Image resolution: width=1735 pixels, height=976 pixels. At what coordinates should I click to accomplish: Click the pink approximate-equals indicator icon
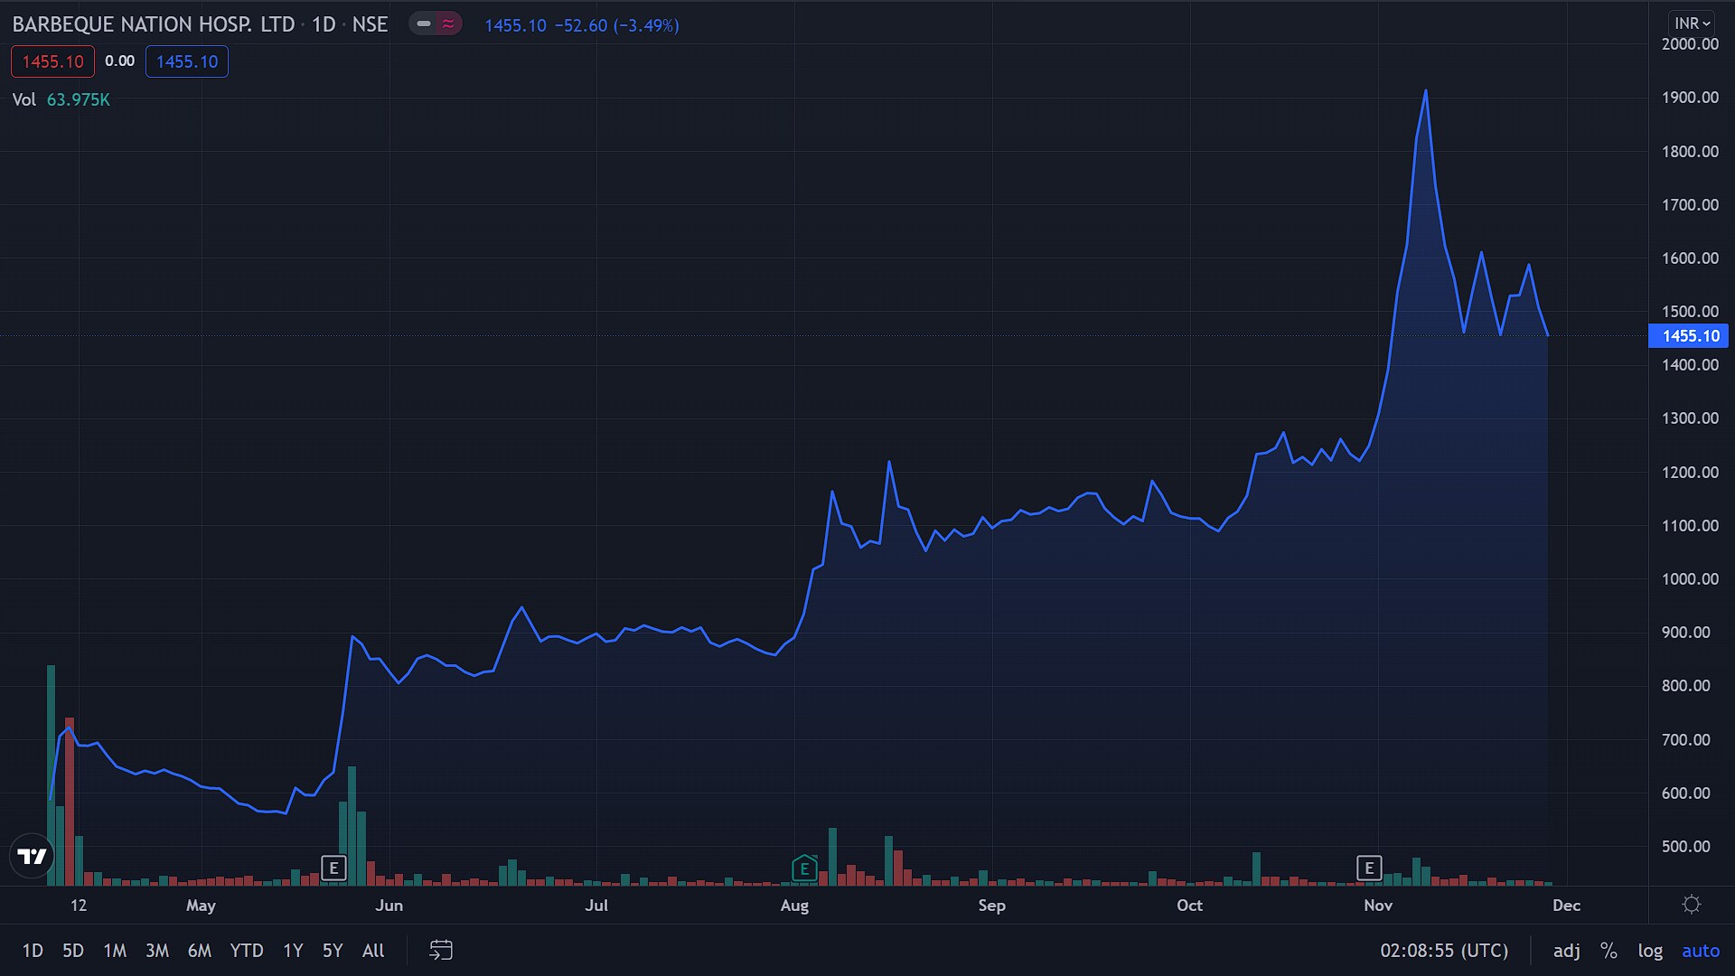point(448,23)
